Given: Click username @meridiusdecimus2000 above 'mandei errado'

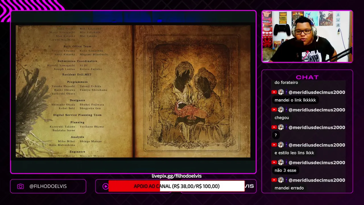Looking at the screenshot, I should [x=317, y=180].
